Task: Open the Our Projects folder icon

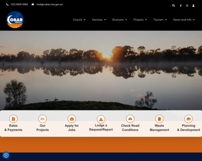Action: (42, 119)
